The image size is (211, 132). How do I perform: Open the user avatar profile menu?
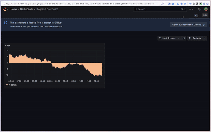206,9
